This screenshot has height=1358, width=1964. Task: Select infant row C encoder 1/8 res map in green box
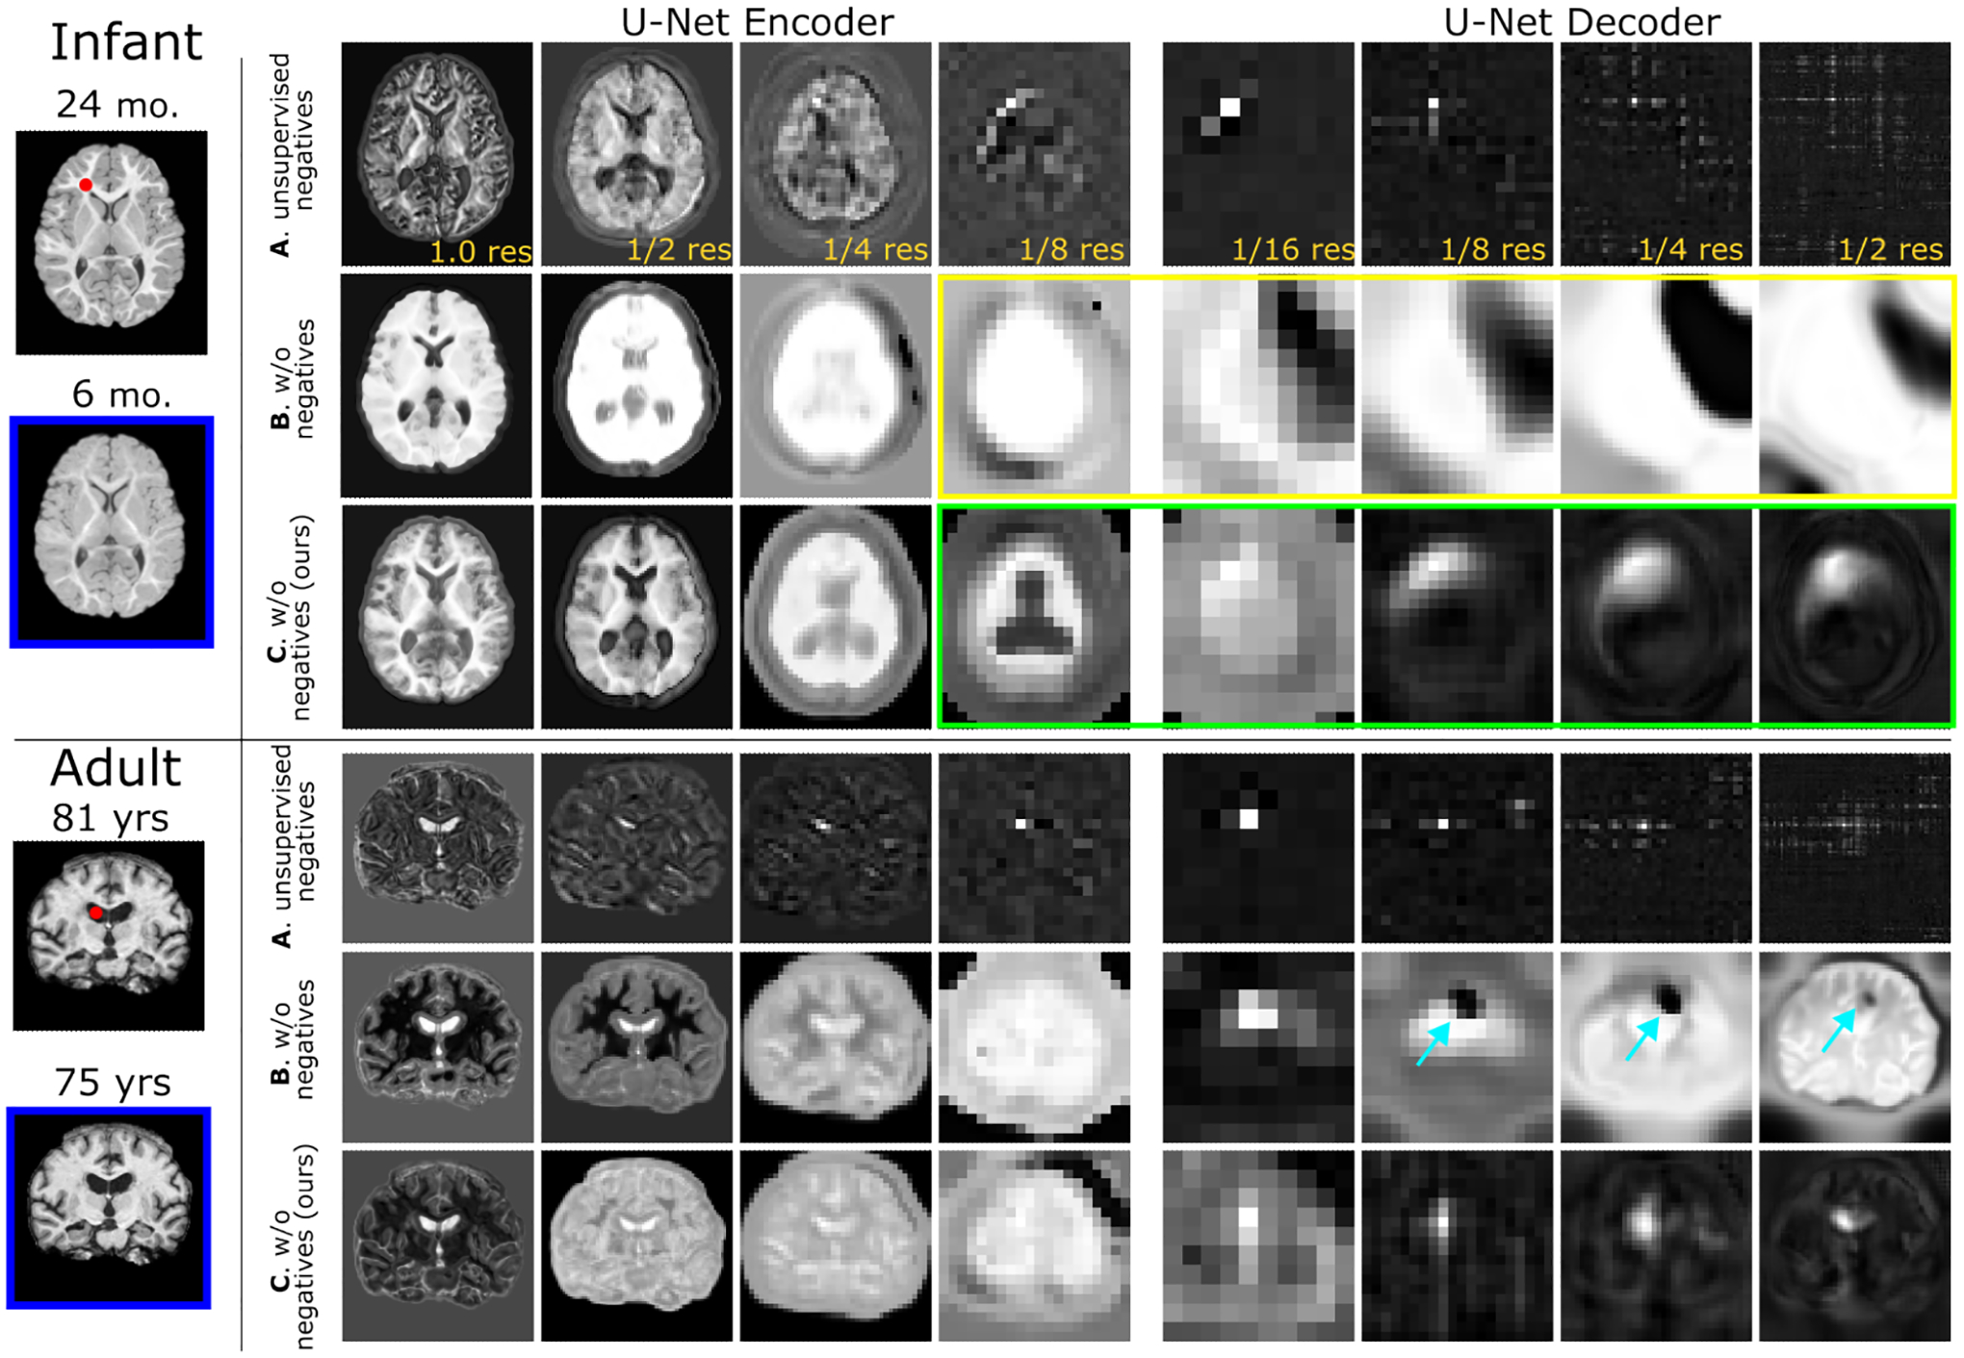click(x=1035, y=617)
